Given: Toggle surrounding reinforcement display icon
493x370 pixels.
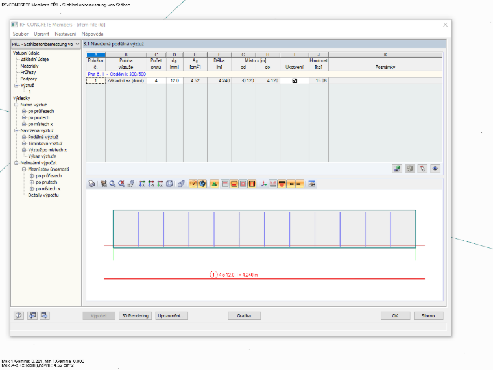Looking at the screenshot, I should click(243, 184).
